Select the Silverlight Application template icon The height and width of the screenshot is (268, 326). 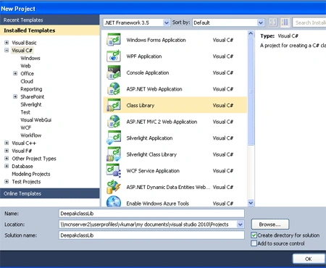click(x=114, y=138)
